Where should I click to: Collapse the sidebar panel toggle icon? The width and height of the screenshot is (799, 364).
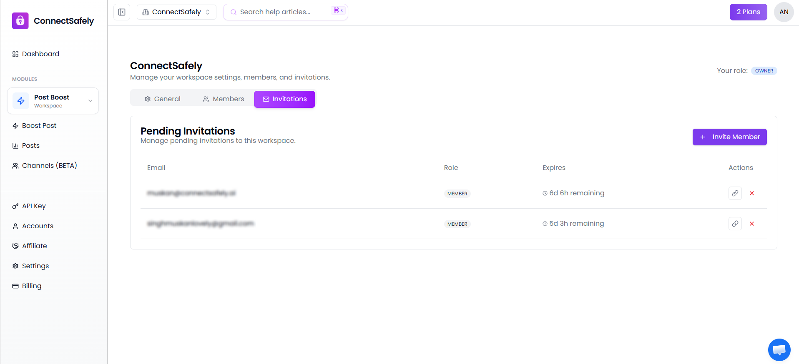[x=122, y=12]
